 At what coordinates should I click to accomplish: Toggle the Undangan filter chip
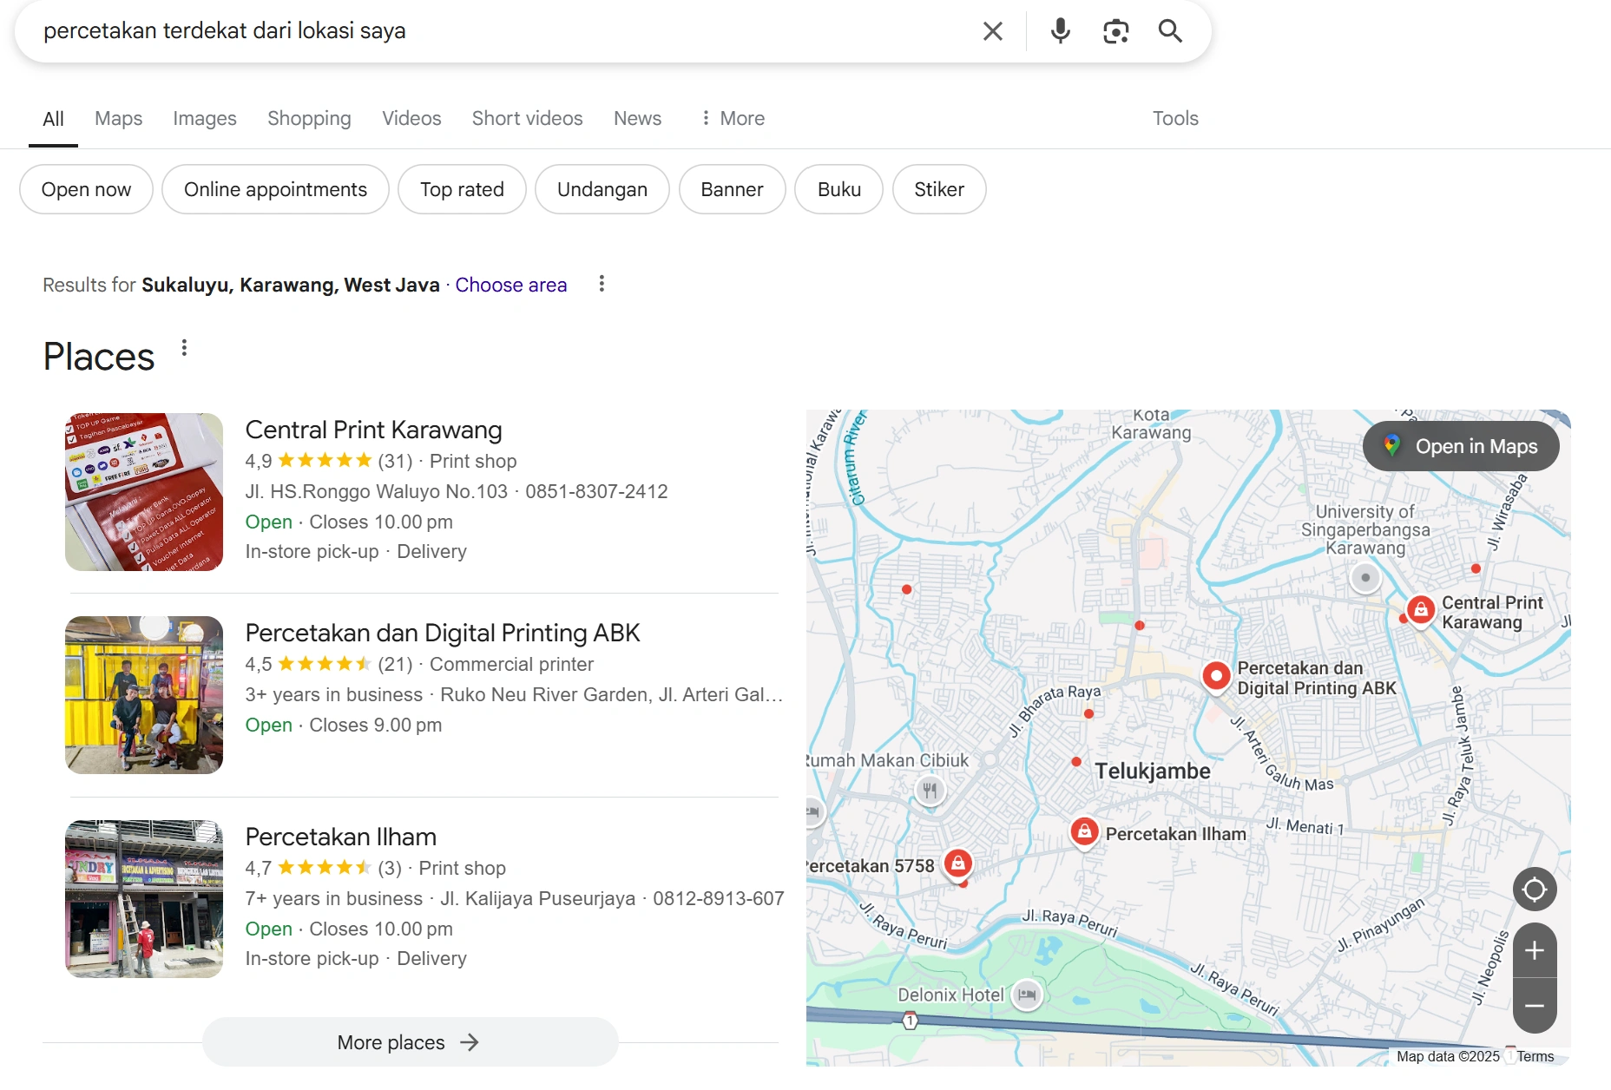(x=602, y=189)
